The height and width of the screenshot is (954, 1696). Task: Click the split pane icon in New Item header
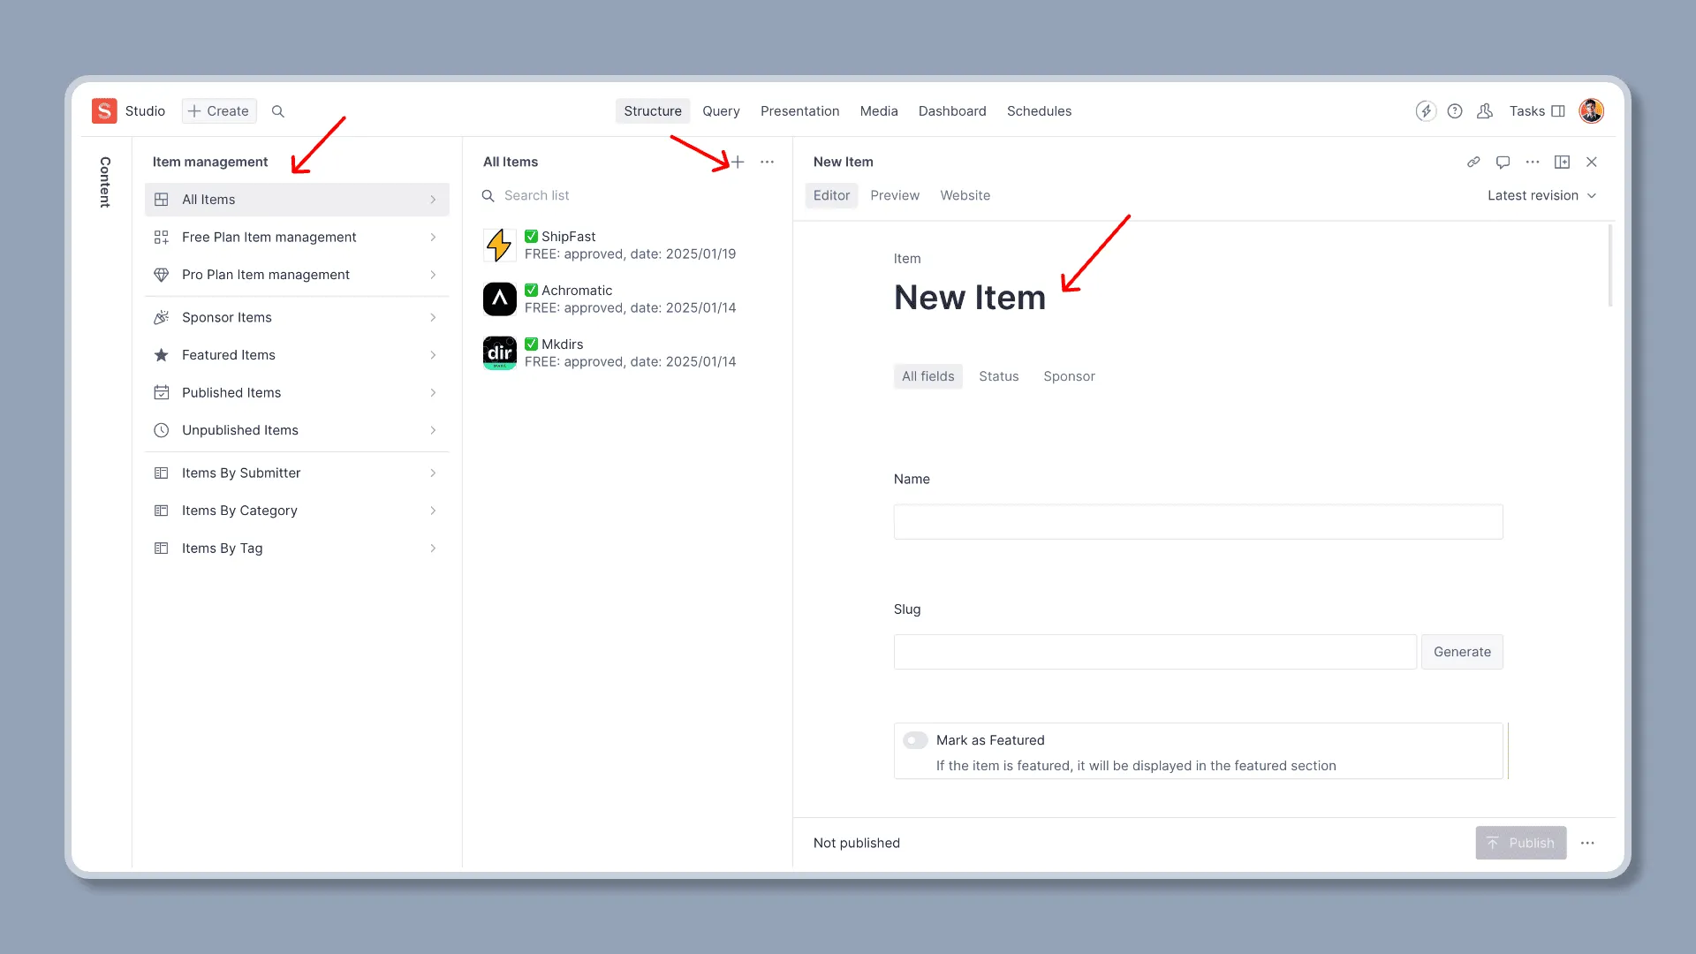point(1562,162)
